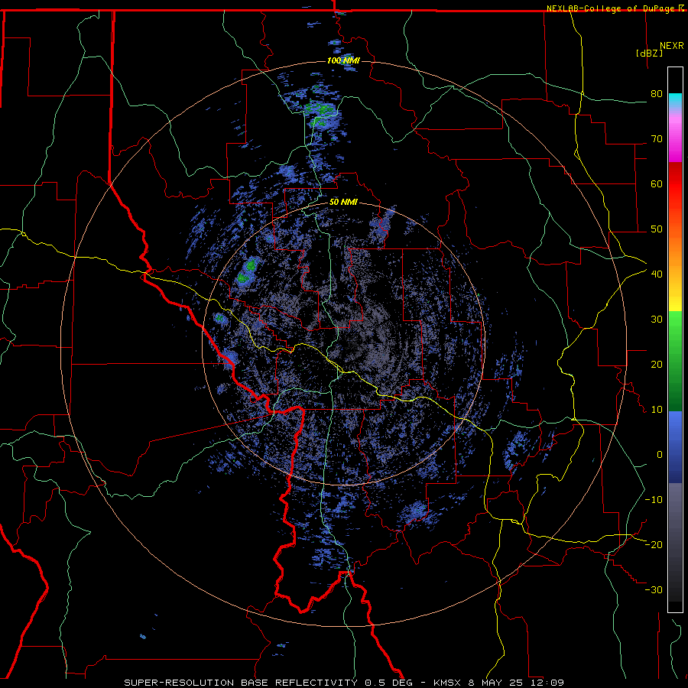The height and width of the screenshot is (688, 688).
Task: Click the -30 value on dBZ scale
Action: pyautogui.click(x=654, y=589)
